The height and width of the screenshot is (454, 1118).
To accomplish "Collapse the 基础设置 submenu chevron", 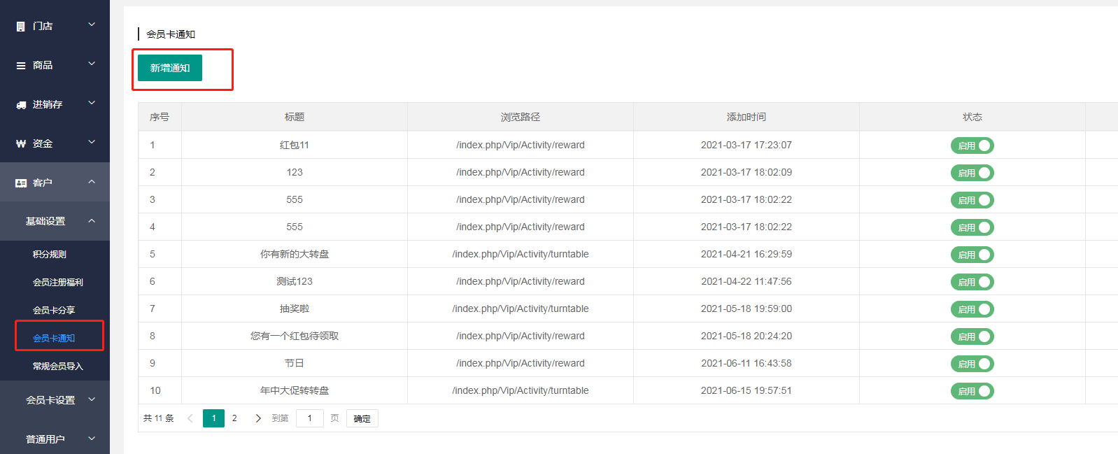I will [92, 221].
